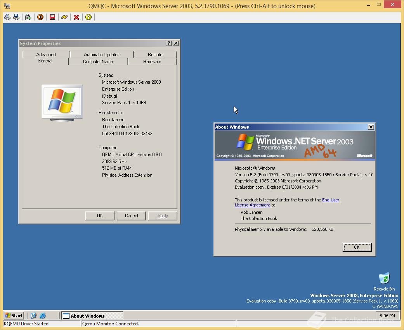404x330 pixels.
Task: Switch to the Automatic Updates tab
Action: 102,54
